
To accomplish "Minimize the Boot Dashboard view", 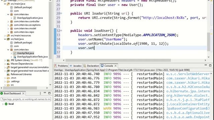I will tap(45, 93).
